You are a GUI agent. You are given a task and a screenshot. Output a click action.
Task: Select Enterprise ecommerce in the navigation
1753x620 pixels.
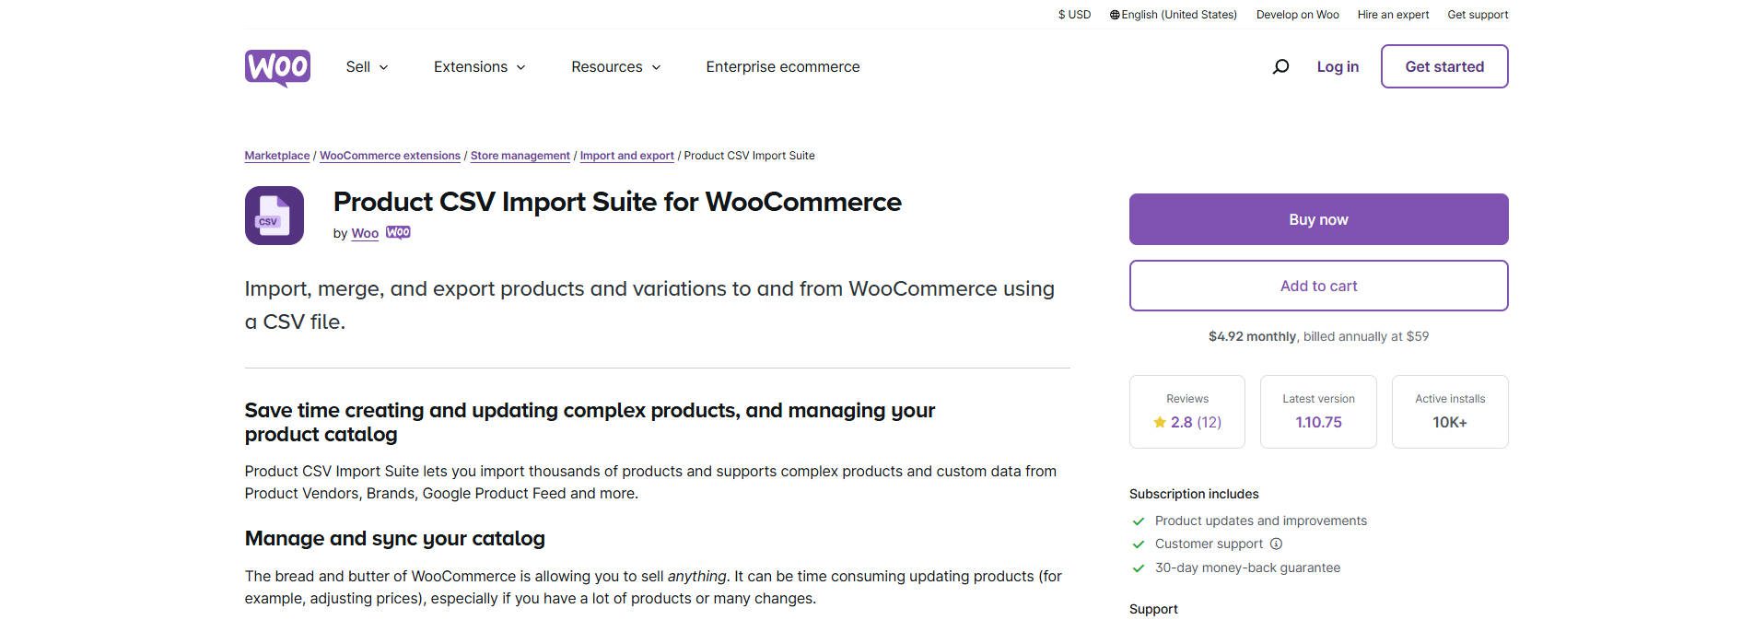pos(782,66)
